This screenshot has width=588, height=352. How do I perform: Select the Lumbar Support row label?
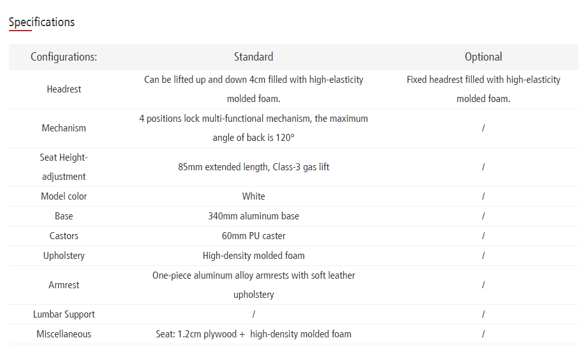(x=64, y=314)
